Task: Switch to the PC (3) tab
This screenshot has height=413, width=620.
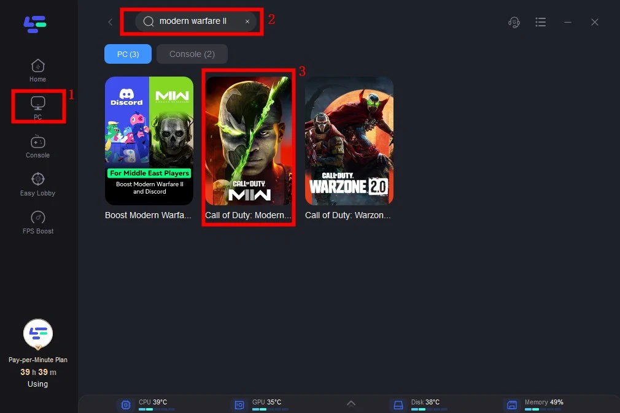Action: tap(128, 54)
